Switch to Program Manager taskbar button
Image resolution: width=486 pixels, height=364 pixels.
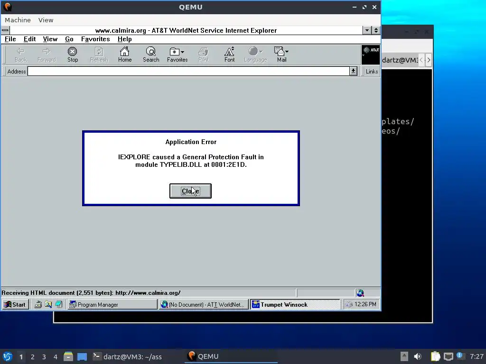click(112, 305)
